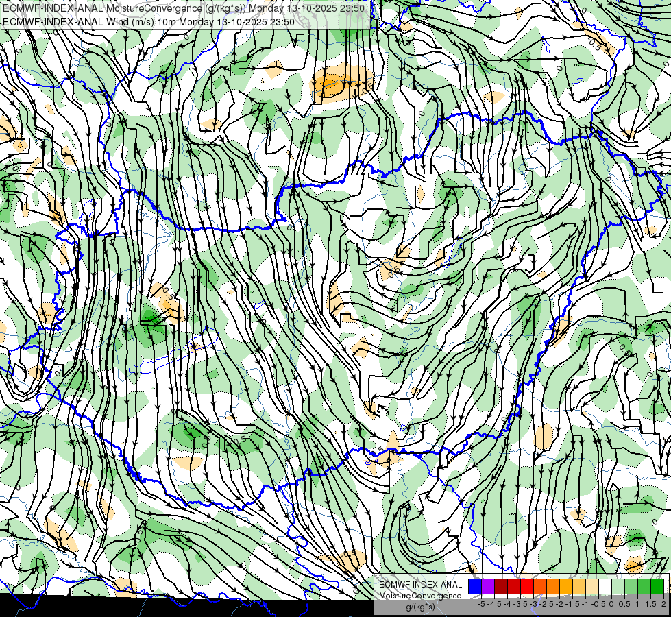
Task: Click the blue swatch in the legend
Action: click(475, 587)
